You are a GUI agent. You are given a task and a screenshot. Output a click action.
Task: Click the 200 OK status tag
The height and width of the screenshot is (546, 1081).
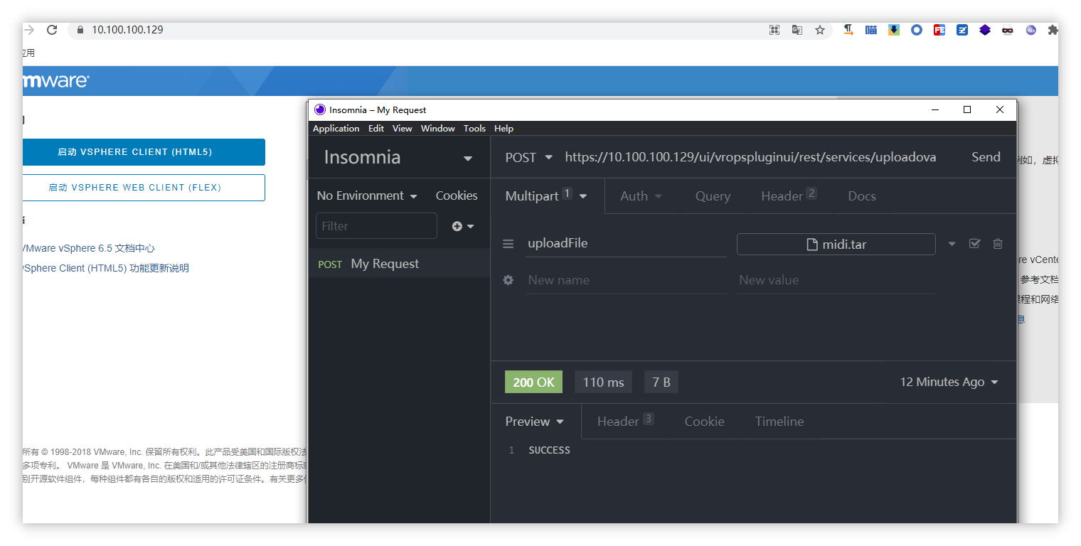(x=533, y=382)
